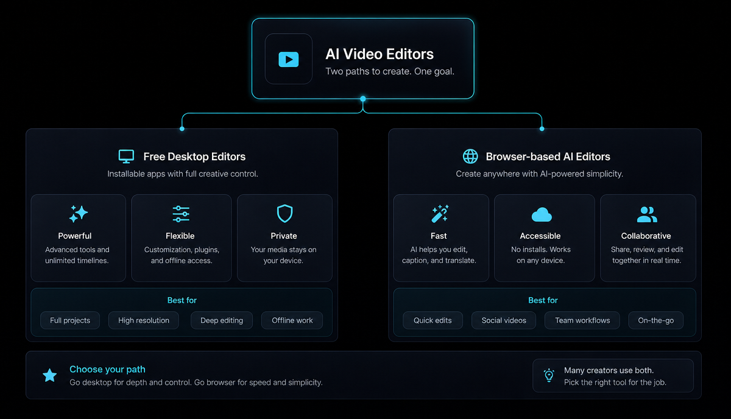The height and width of the screenshot is (419, 731).
Task: Click the Quick edits tag
Action: pos(433,320)
